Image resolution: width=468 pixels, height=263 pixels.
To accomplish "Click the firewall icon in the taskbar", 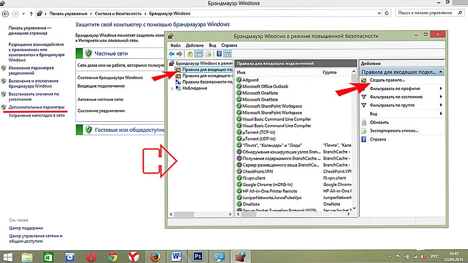I will 240,257.
